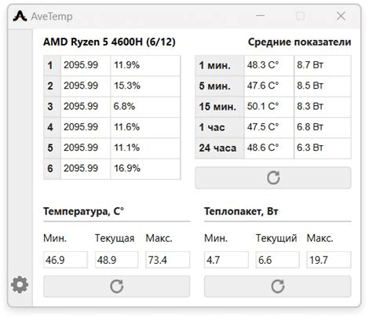The height and width of the screenshot is (325, 372).
Task: Minimize the AveTemp window
Action: 261,16
